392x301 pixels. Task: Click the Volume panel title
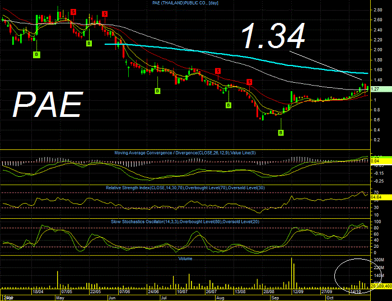coord(185,258)
